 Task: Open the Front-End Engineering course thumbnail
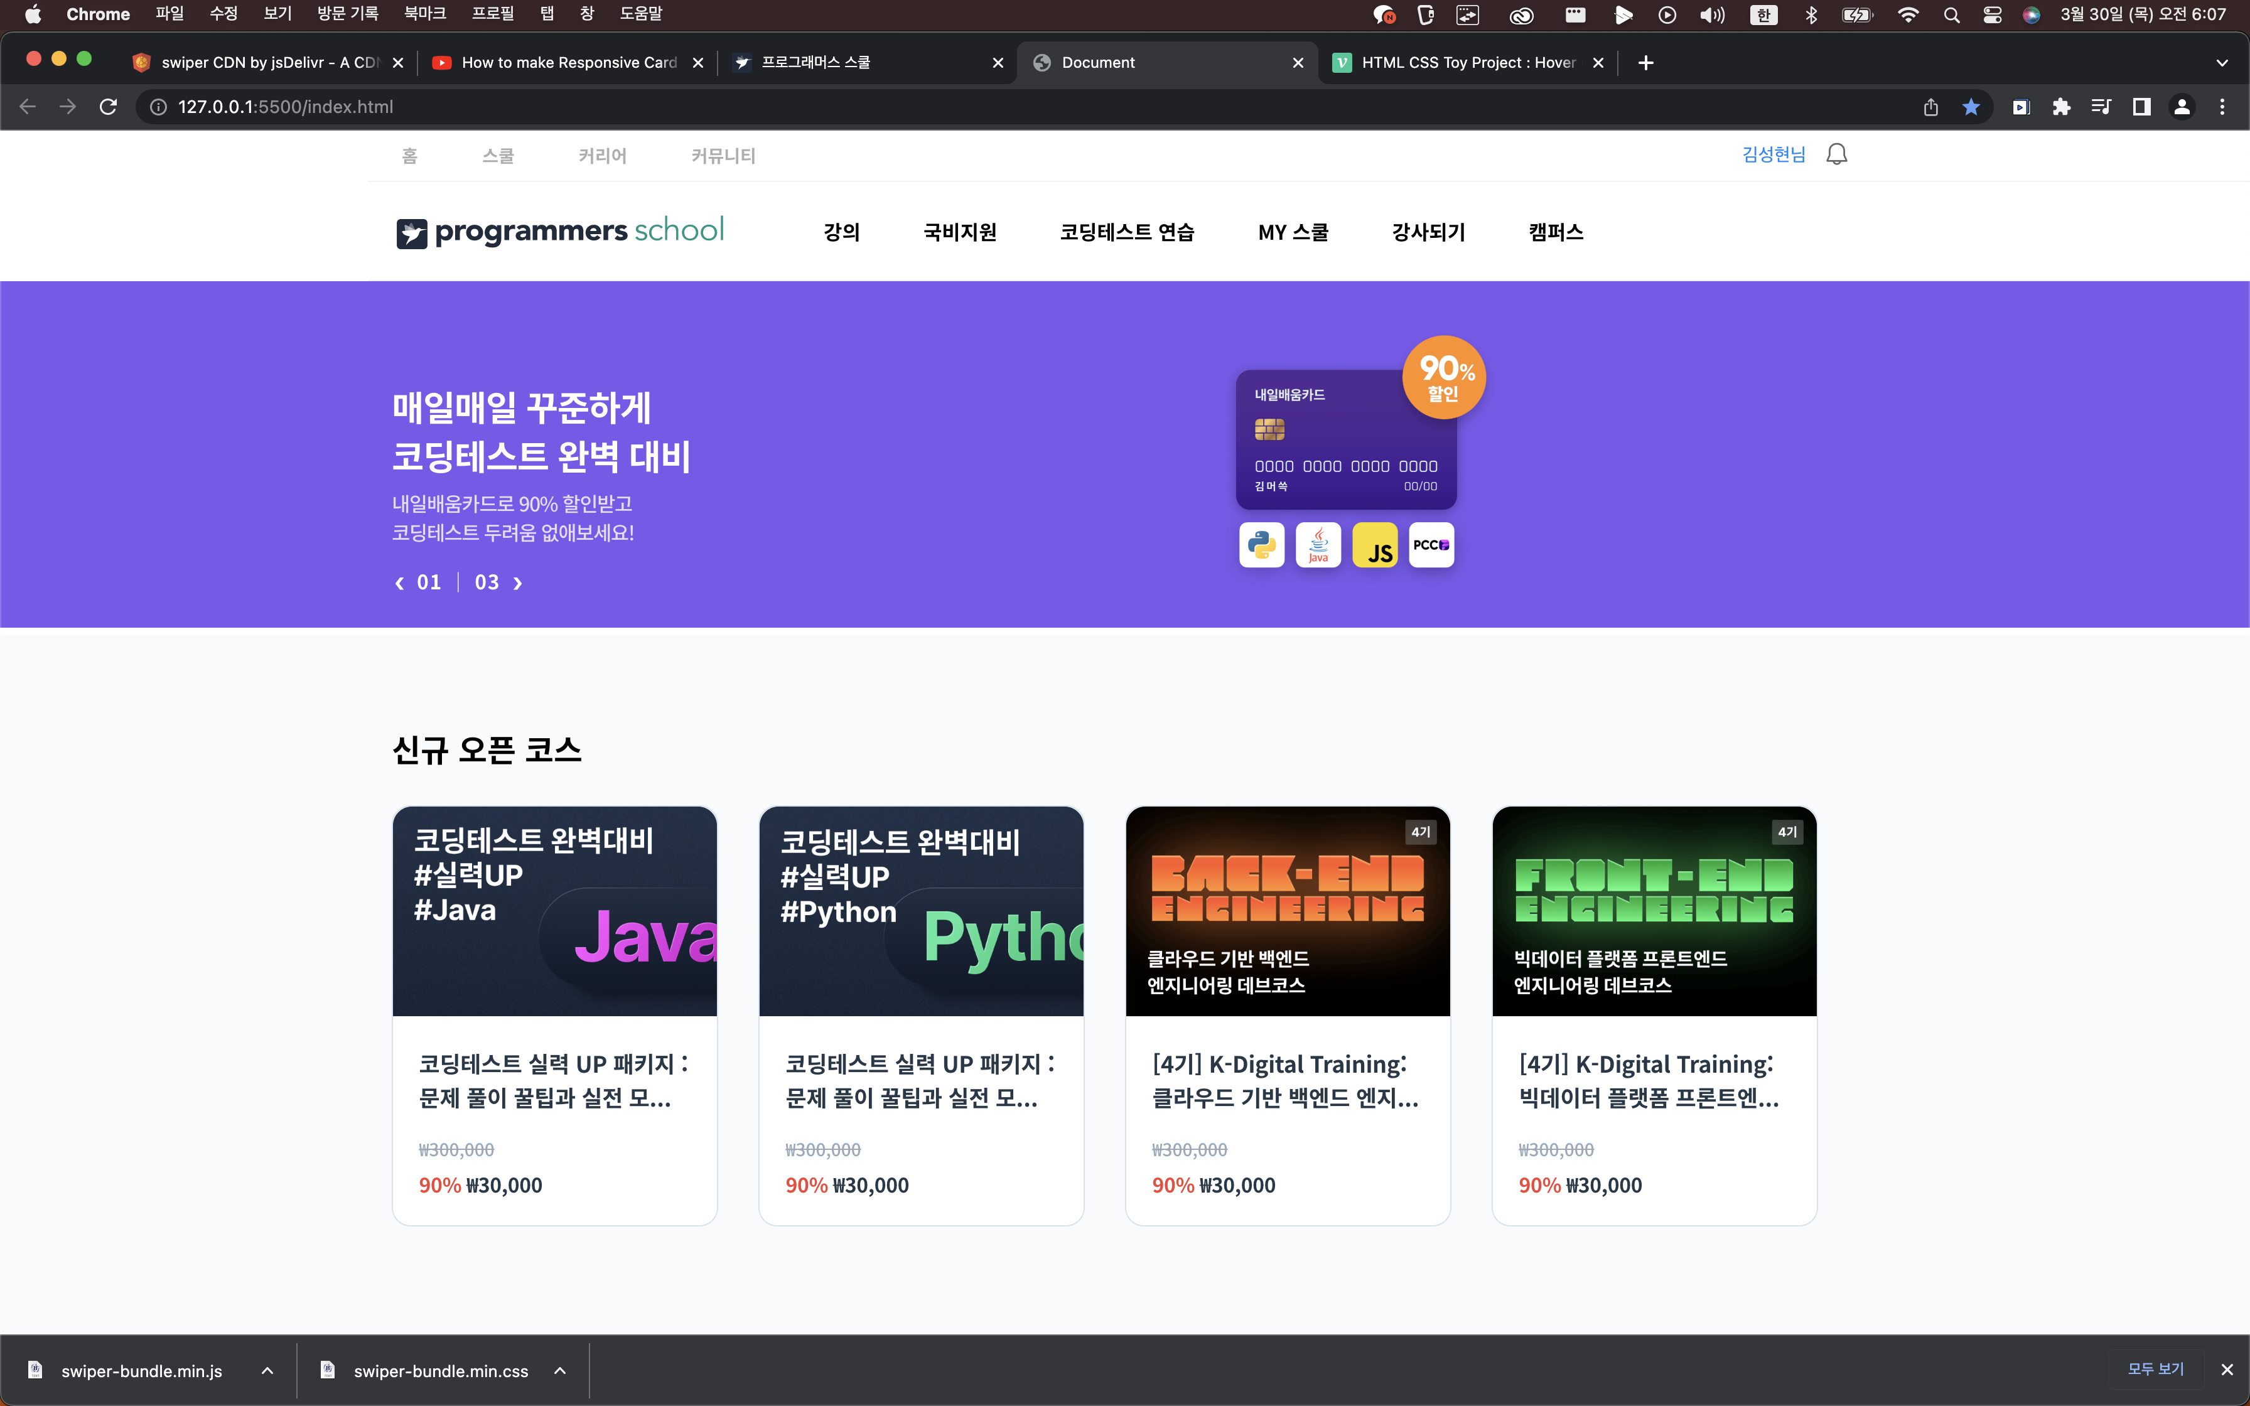point(1654,911)
